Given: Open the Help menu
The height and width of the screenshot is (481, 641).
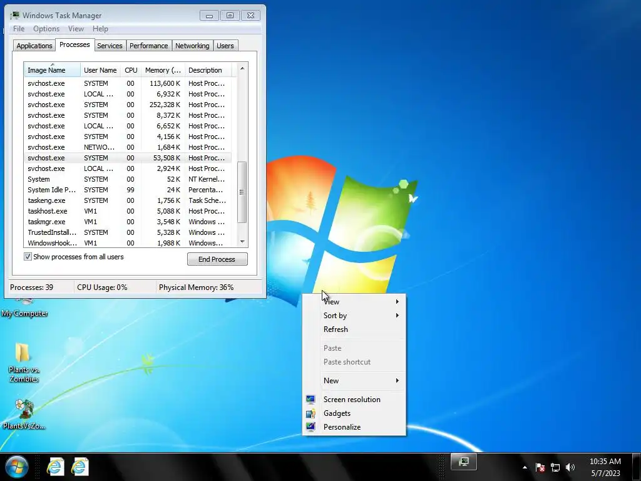Looking at the screenshot, I should (100, 29).
